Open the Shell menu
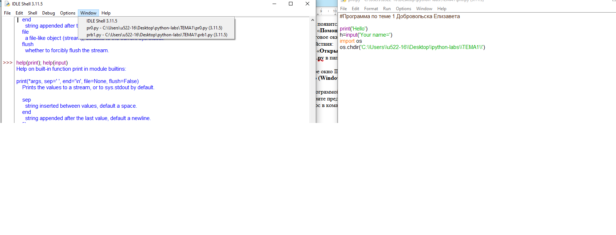The width and height of the screenshot is (616, 235). pyautogui.click(x=32, y=13)
